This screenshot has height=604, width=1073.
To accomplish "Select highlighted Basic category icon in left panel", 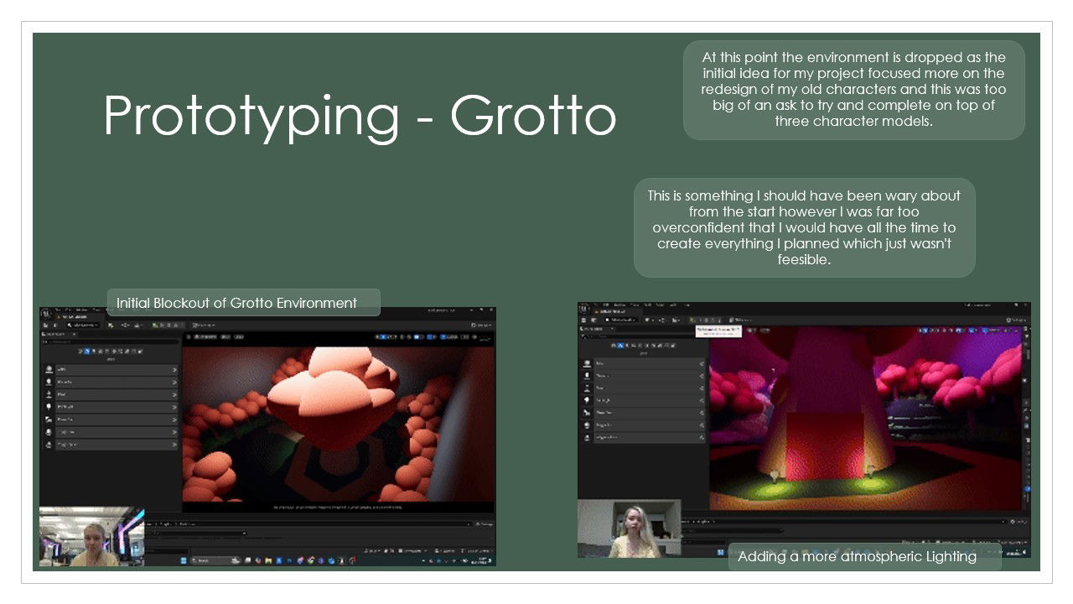I will (86, 351).
